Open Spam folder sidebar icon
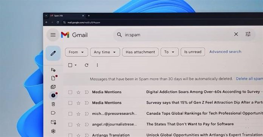The height and width of the screenshot is (137, 263). [x=53, y=95]
